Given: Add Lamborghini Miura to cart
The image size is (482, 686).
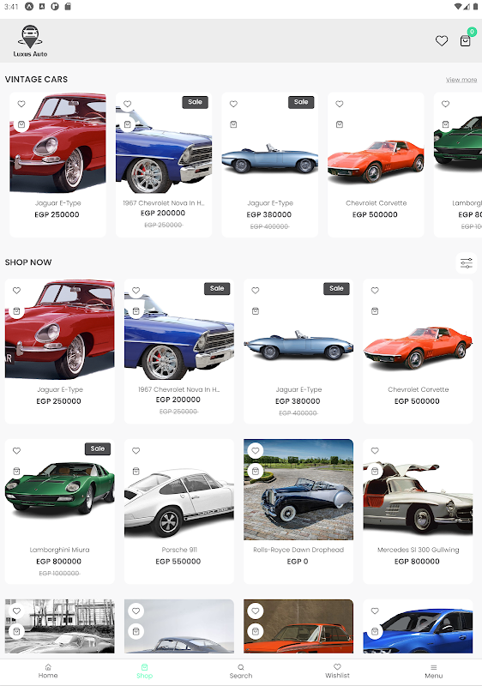Looking at the screenshot, I should pyautogui.click(x=16, y=471).
